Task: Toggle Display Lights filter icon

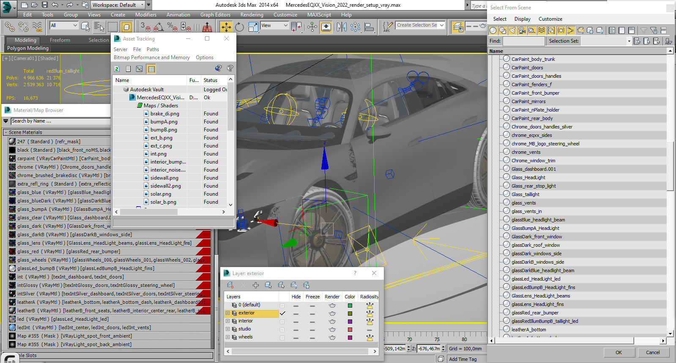Action: 512,30
